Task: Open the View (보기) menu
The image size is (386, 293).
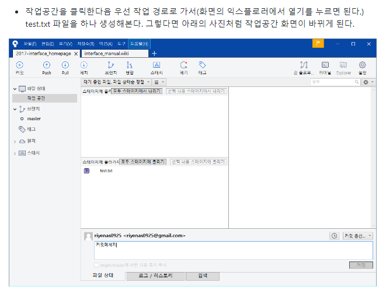Action: pyautogui.click(x=65, y=44)
